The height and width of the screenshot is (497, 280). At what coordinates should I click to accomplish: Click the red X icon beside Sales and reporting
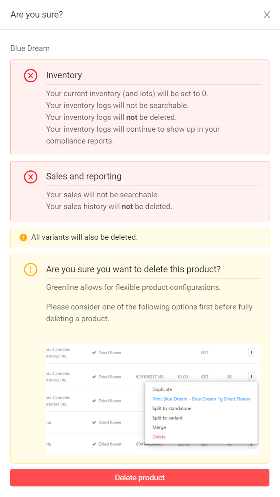[30, 177]
